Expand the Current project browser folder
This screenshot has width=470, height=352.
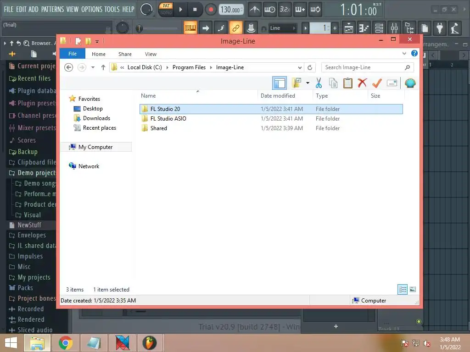pos(32,66)
